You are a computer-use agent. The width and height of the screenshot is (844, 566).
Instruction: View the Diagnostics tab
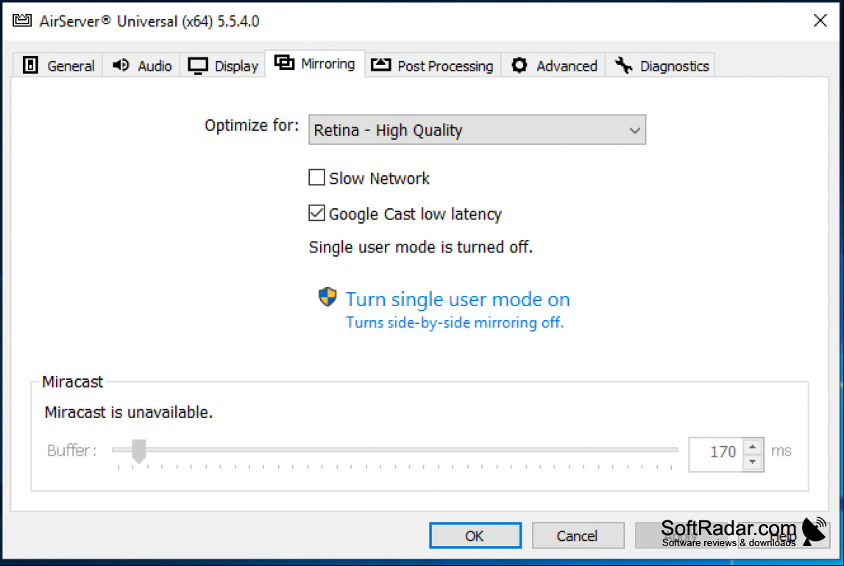click(x=661, y=66)
